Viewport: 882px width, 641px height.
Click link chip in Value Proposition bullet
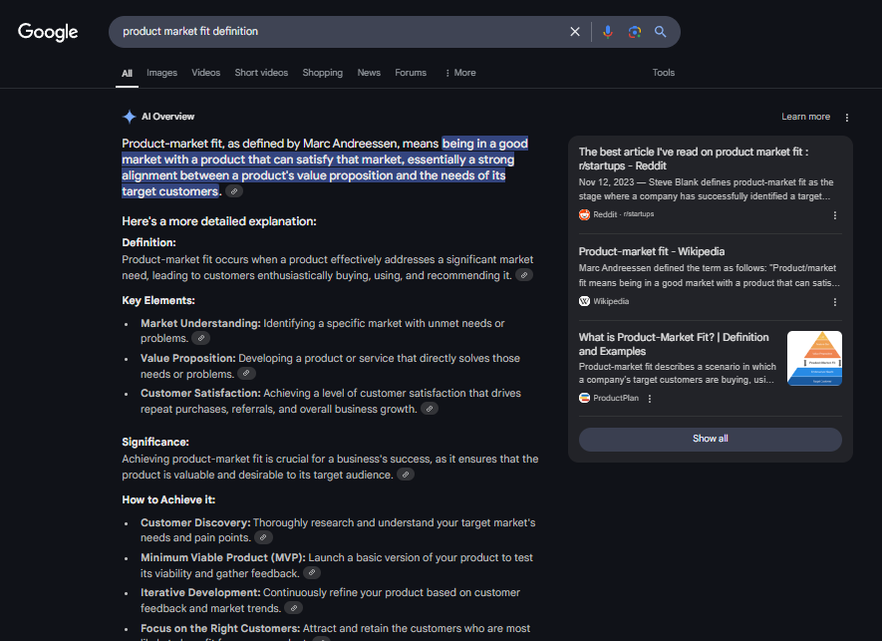click(x=246, y=373)
